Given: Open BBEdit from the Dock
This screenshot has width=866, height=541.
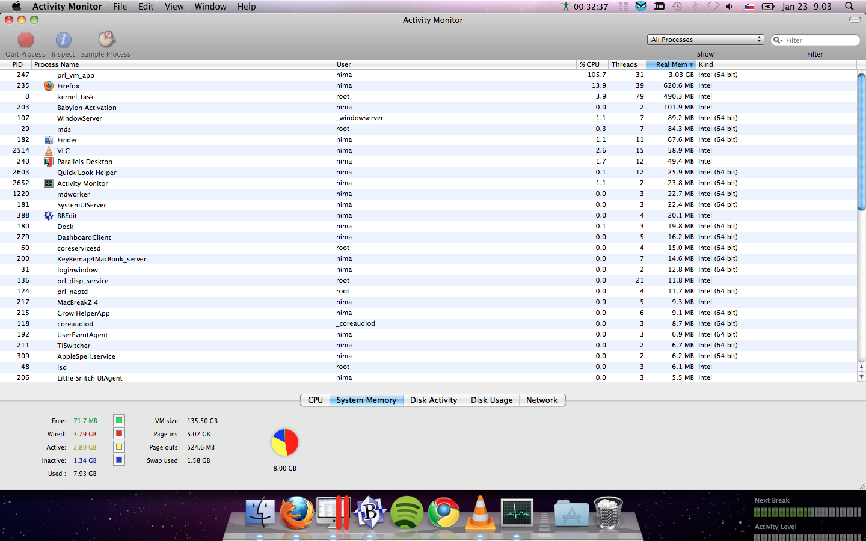Looking at the screenshot, I should [370, 513].
